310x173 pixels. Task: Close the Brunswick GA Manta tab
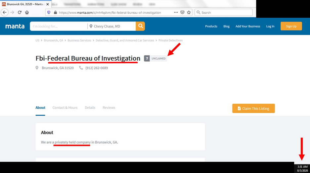pyautogui.click(x=48, y=4)
